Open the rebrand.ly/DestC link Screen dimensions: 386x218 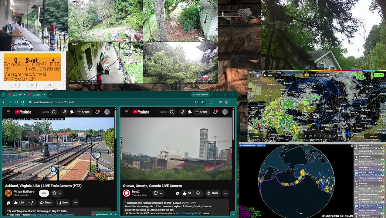pyautogui.click(x=188, y=213)
